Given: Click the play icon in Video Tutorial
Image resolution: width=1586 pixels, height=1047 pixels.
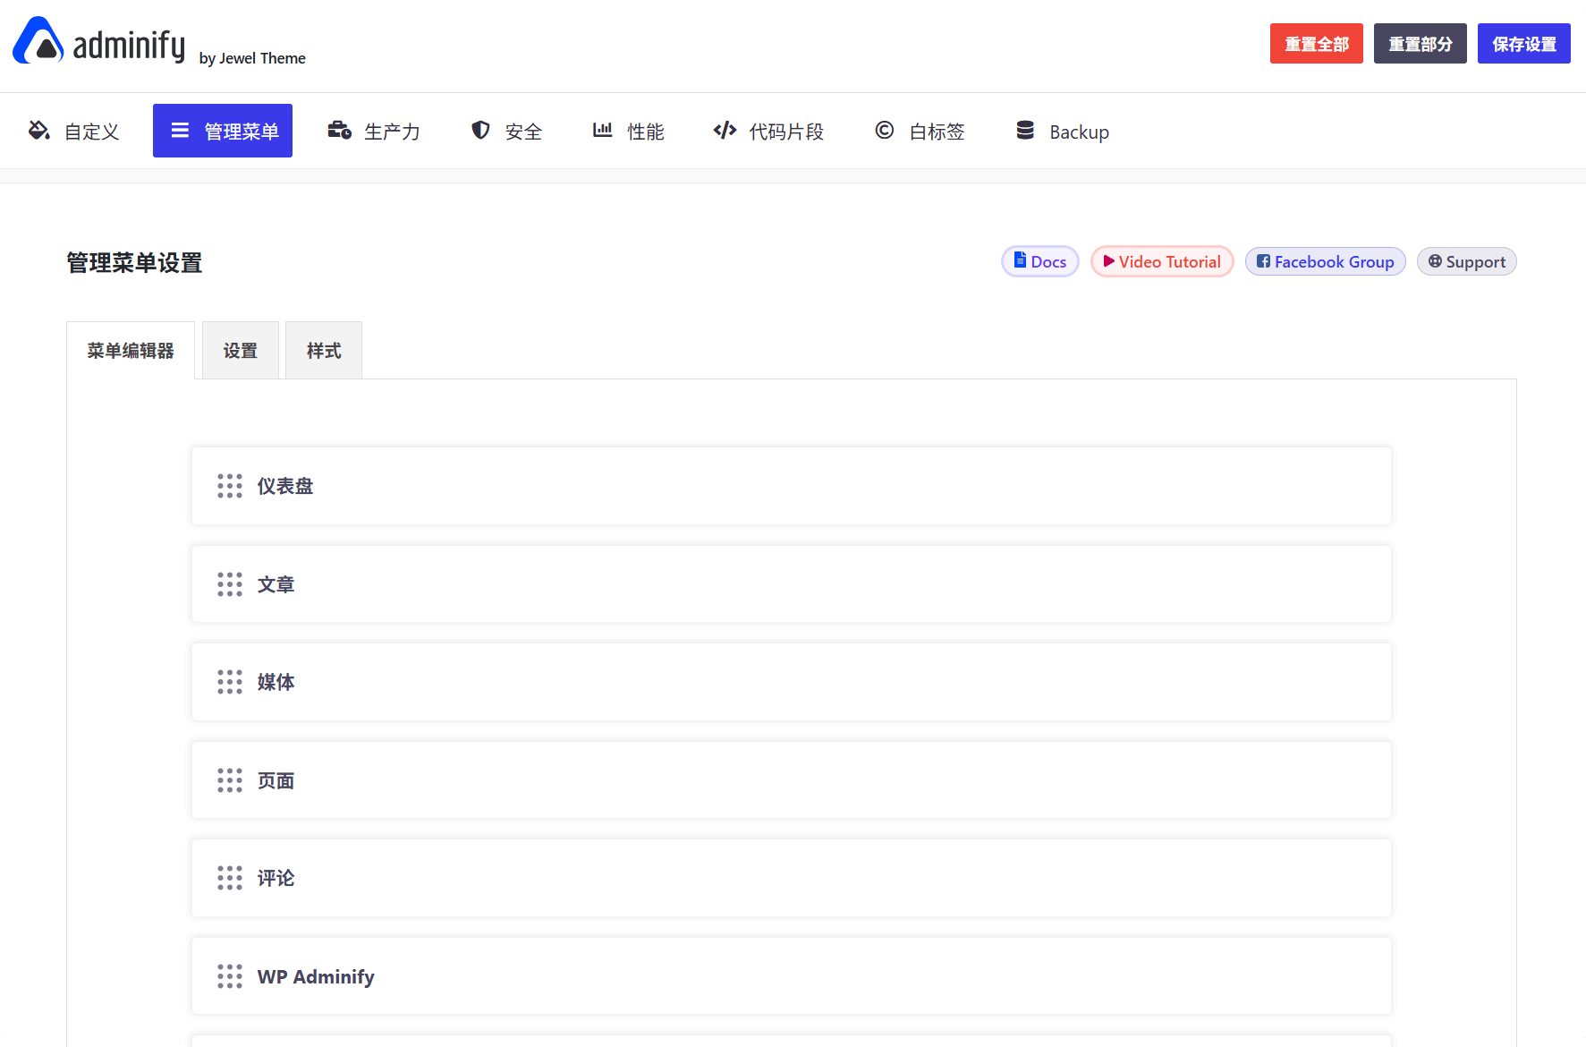Looking at the screenshot, I should pyautogui.click(x=1109, y=261).
